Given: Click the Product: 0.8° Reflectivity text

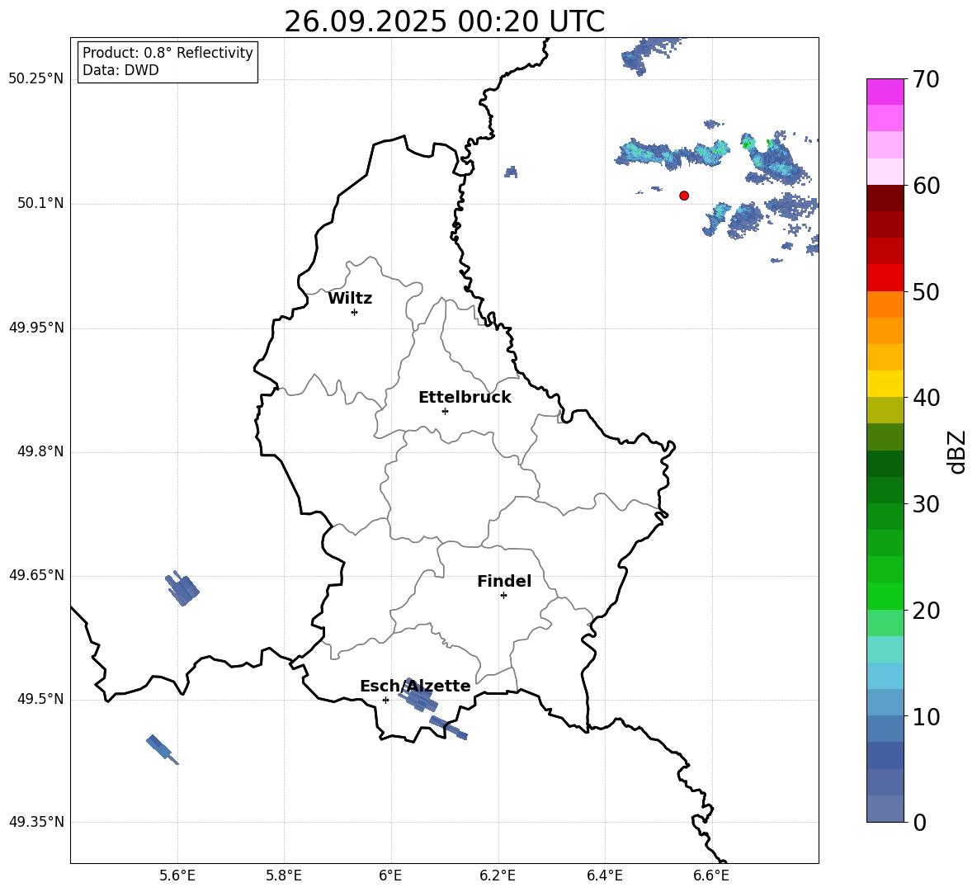Looking at the screenshot, I should coord(168,53).
